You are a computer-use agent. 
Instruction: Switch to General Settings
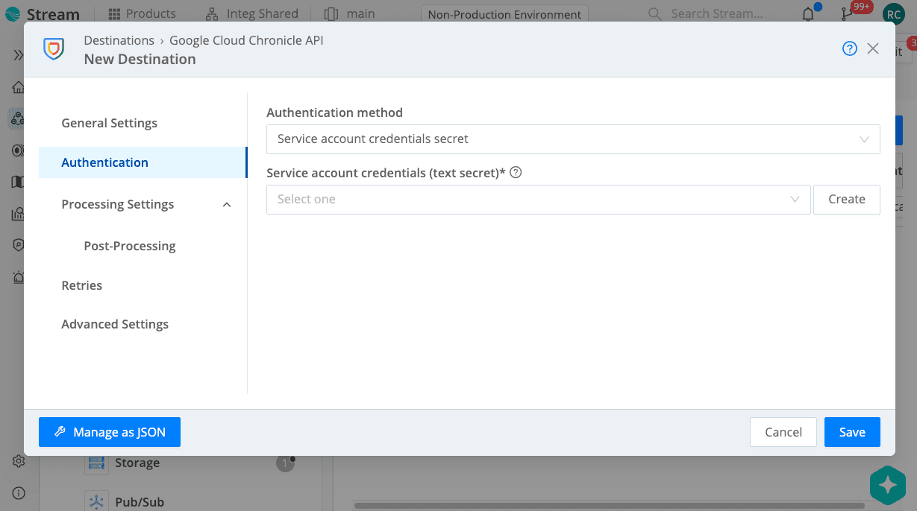[109, 122]
